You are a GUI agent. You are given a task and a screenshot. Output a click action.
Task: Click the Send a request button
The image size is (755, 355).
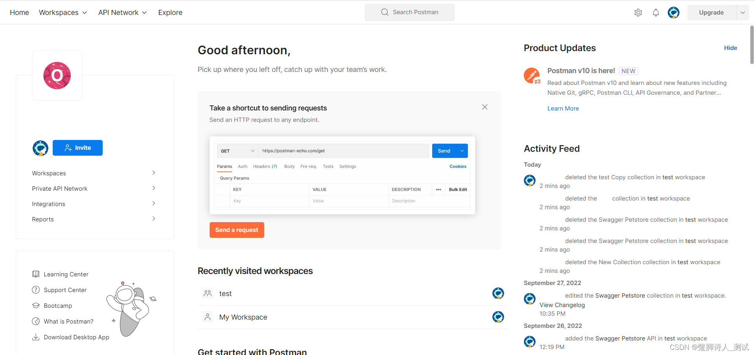236,230
